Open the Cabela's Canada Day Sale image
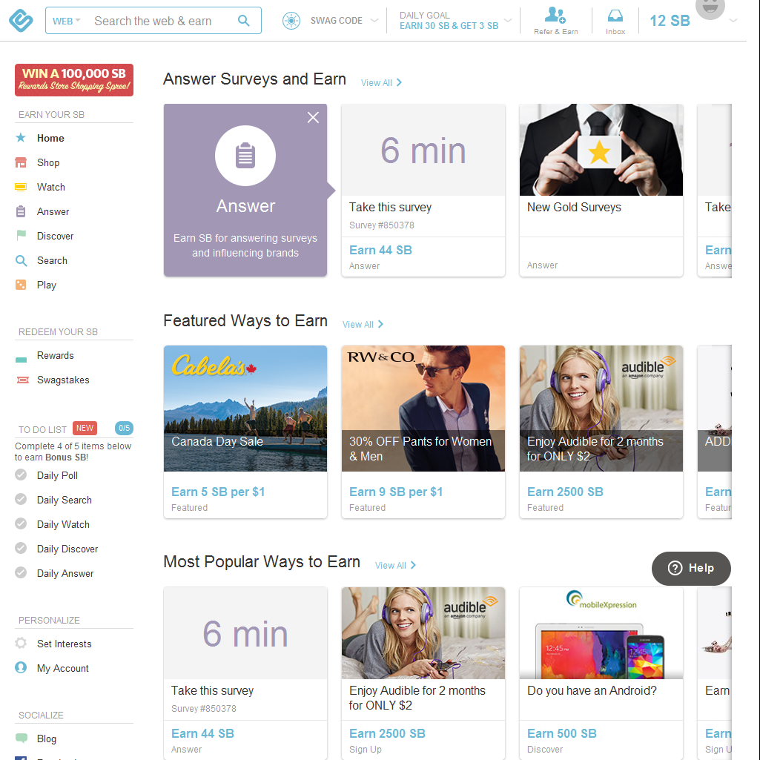Screen dimensions: 760x760 (245, 408)
